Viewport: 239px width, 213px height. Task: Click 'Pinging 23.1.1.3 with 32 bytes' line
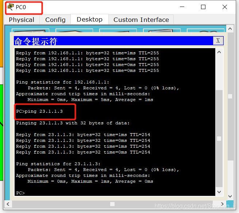tap(73, 123)
